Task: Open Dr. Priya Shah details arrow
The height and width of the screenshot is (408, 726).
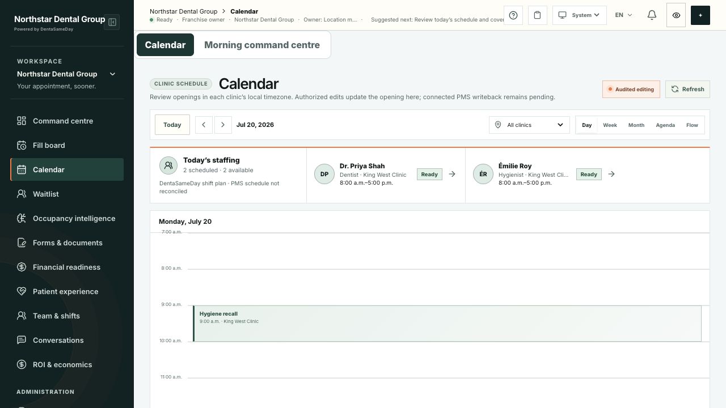Action: [452, 174]
